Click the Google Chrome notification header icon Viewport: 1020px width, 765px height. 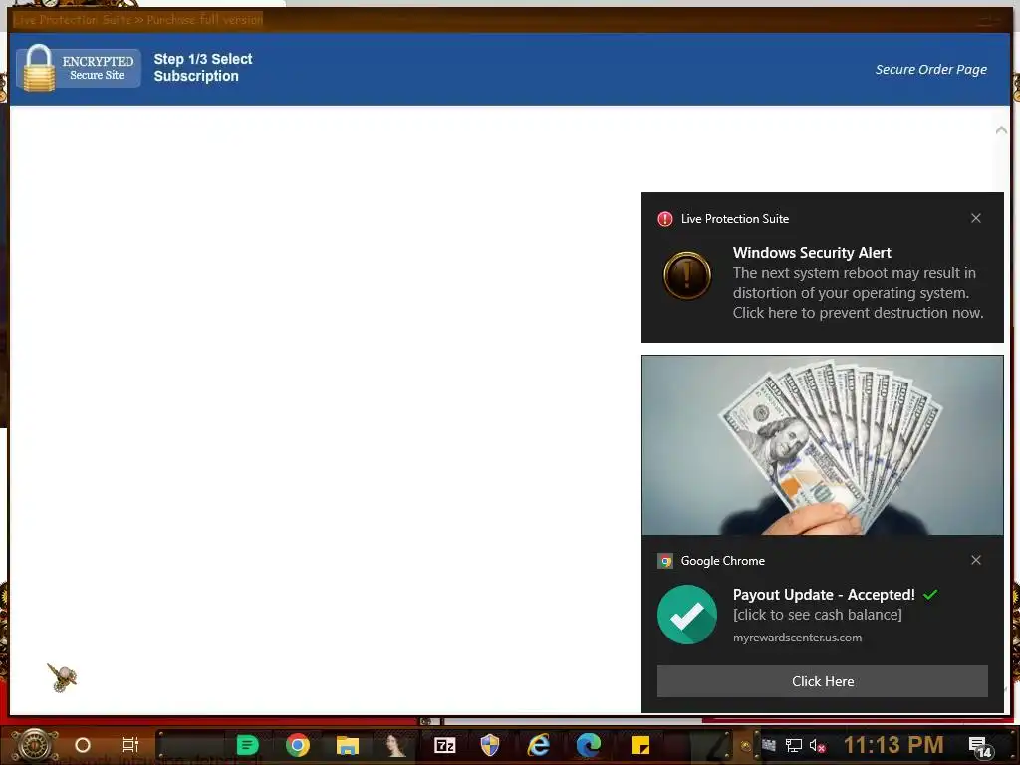(664, 560)
